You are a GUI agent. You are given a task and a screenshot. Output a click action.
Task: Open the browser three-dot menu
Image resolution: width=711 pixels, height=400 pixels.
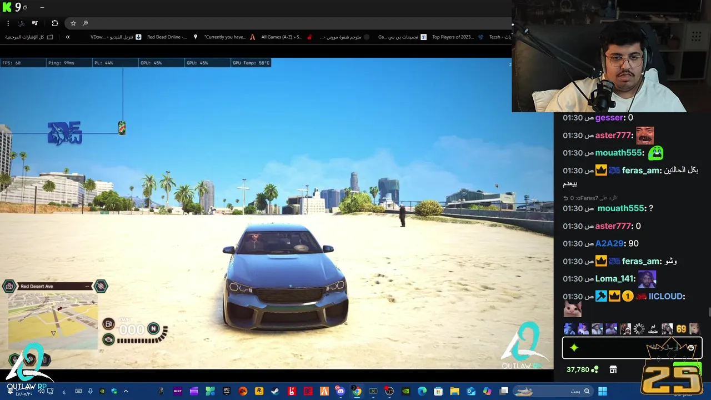pos(8,23)
